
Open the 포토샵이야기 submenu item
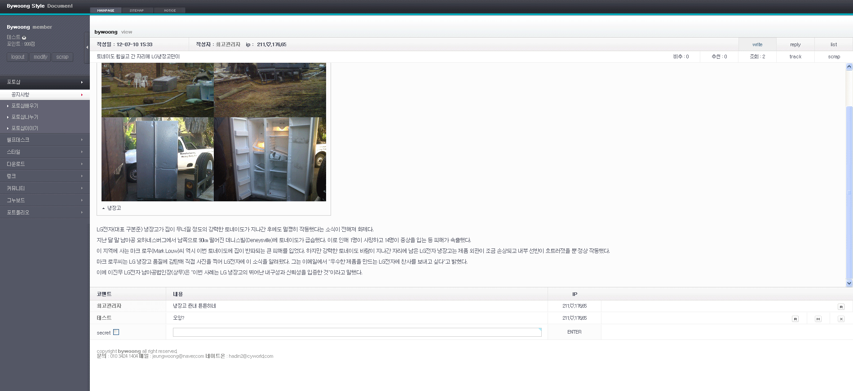click(x=25, y=128)
